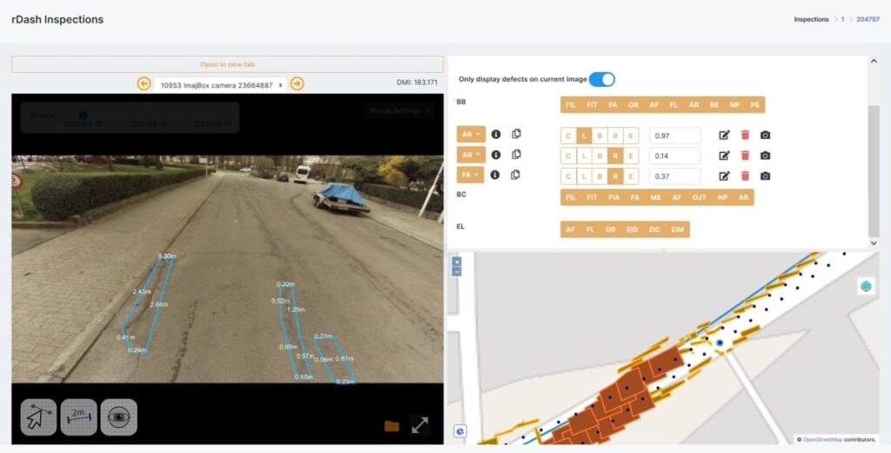Open the AR type dropdown in 0.14 row
This screenshot has width=891, height=453.
click(471, 155)
